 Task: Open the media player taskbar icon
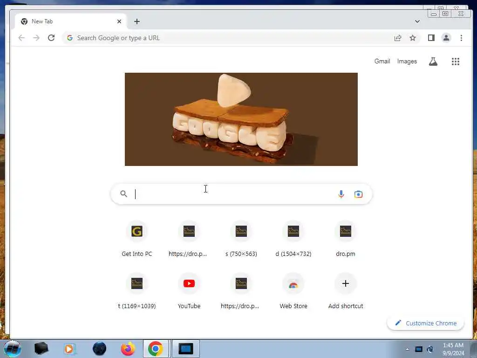[70, 349]
